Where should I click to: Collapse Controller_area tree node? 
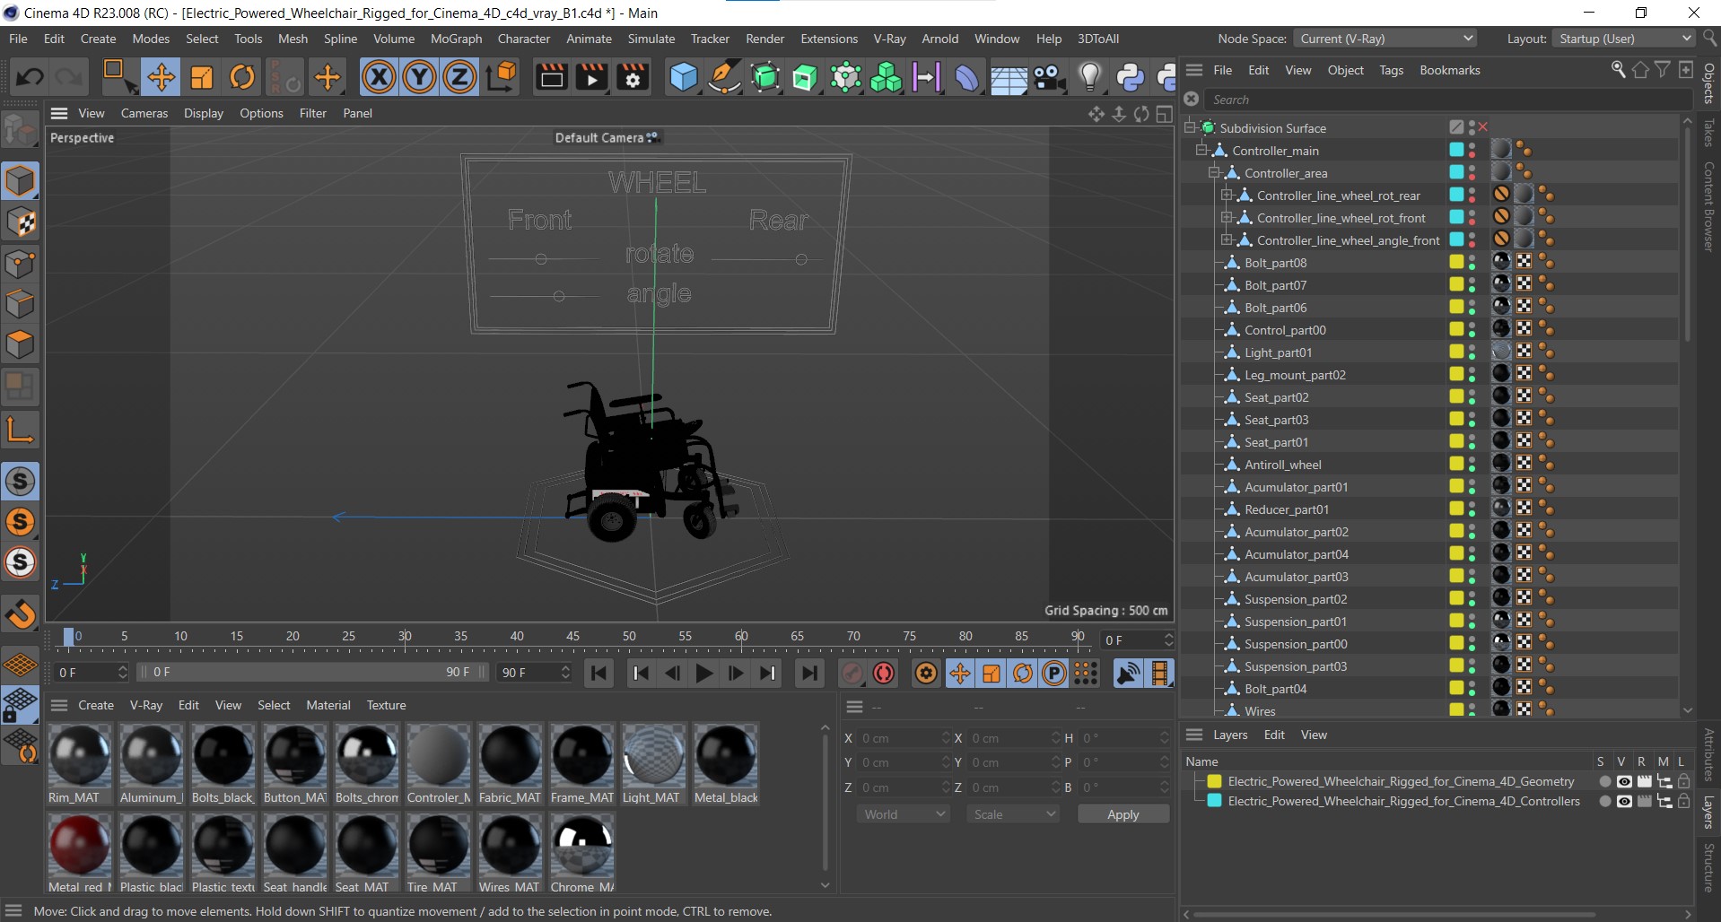click(1214, 172)
